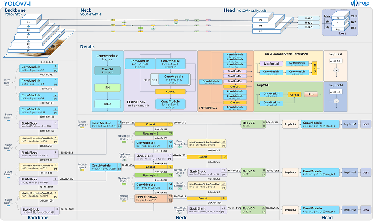Select the RepVGG block numbered 27
This screenshot has height=221, width=373.
pyautogui.click(x=253, y=124)
